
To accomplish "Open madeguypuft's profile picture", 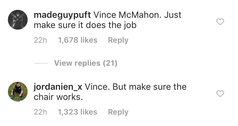I will [x=18, y=20].
